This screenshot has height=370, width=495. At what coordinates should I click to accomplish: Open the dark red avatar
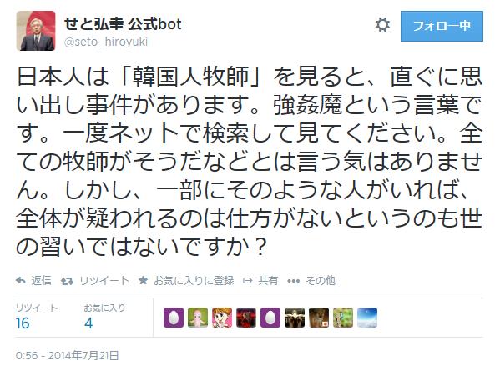tap(246, 317)
